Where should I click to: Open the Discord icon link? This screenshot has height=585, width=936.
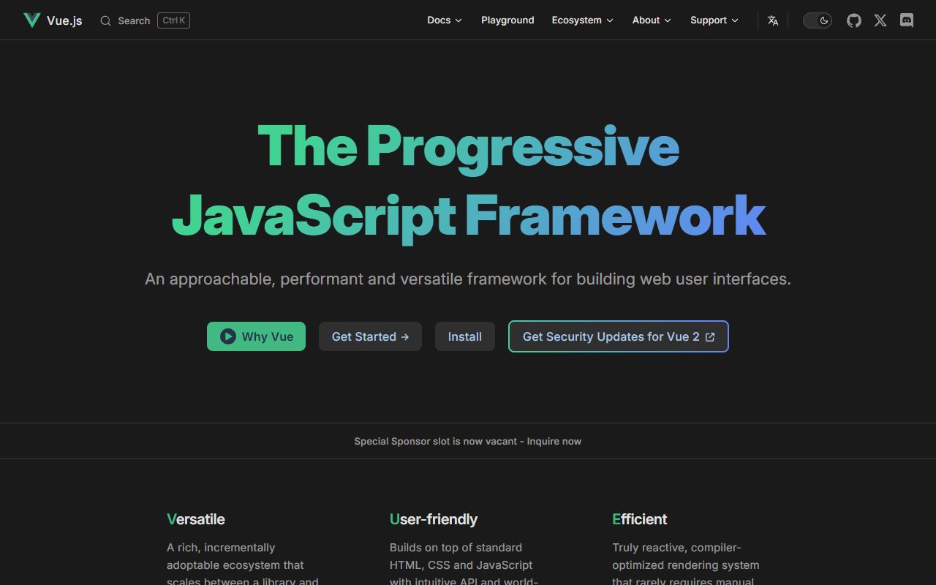(x=907, y=20)
